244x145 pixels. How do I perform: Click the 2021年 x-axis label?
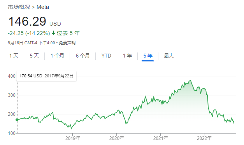(x=160, y=138)
